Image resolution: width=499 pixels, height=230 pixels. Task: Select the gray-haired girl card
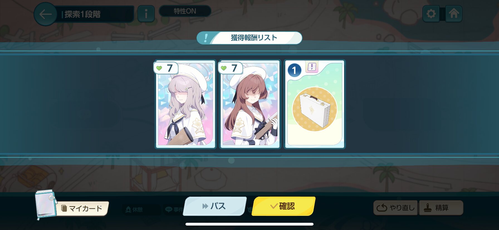185,104
